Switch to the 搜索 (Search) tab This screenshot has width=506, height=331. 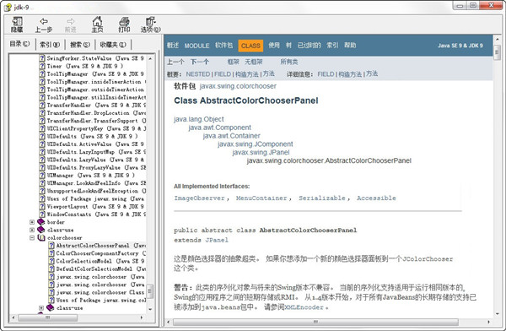(x=80, y=45)
